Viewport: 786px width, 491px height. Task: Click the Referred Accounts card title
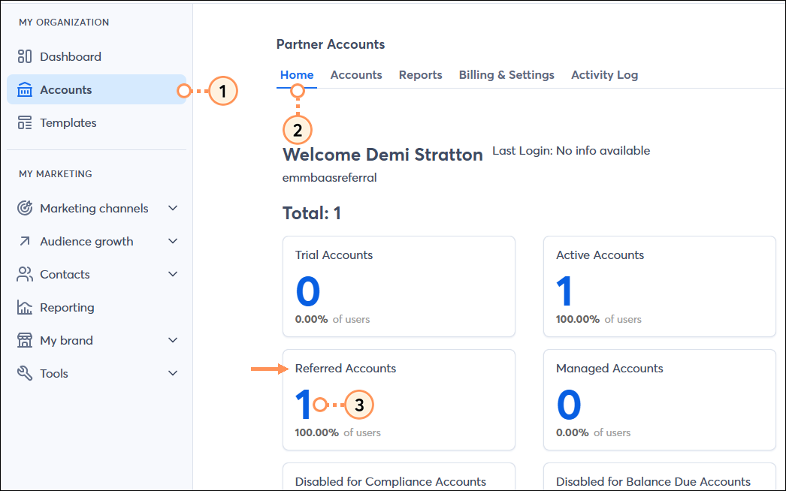click(346, 368)
